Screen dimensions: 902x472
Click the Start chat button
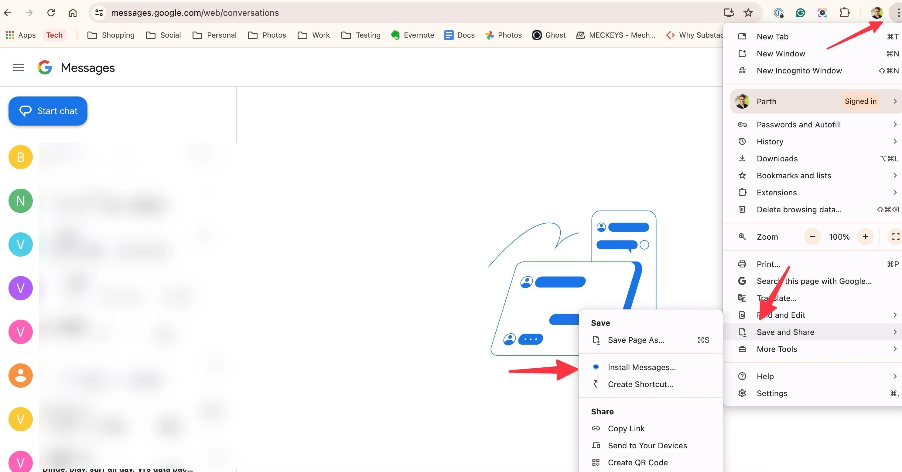pyautogui.click(x=47, y=111)
